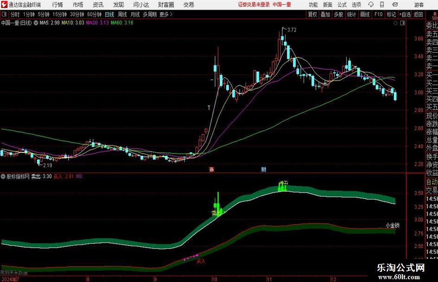Click the 10 month marker on the time axis
Image resolution: width=438 pixels, height=282 pixels.
point(214,279)
